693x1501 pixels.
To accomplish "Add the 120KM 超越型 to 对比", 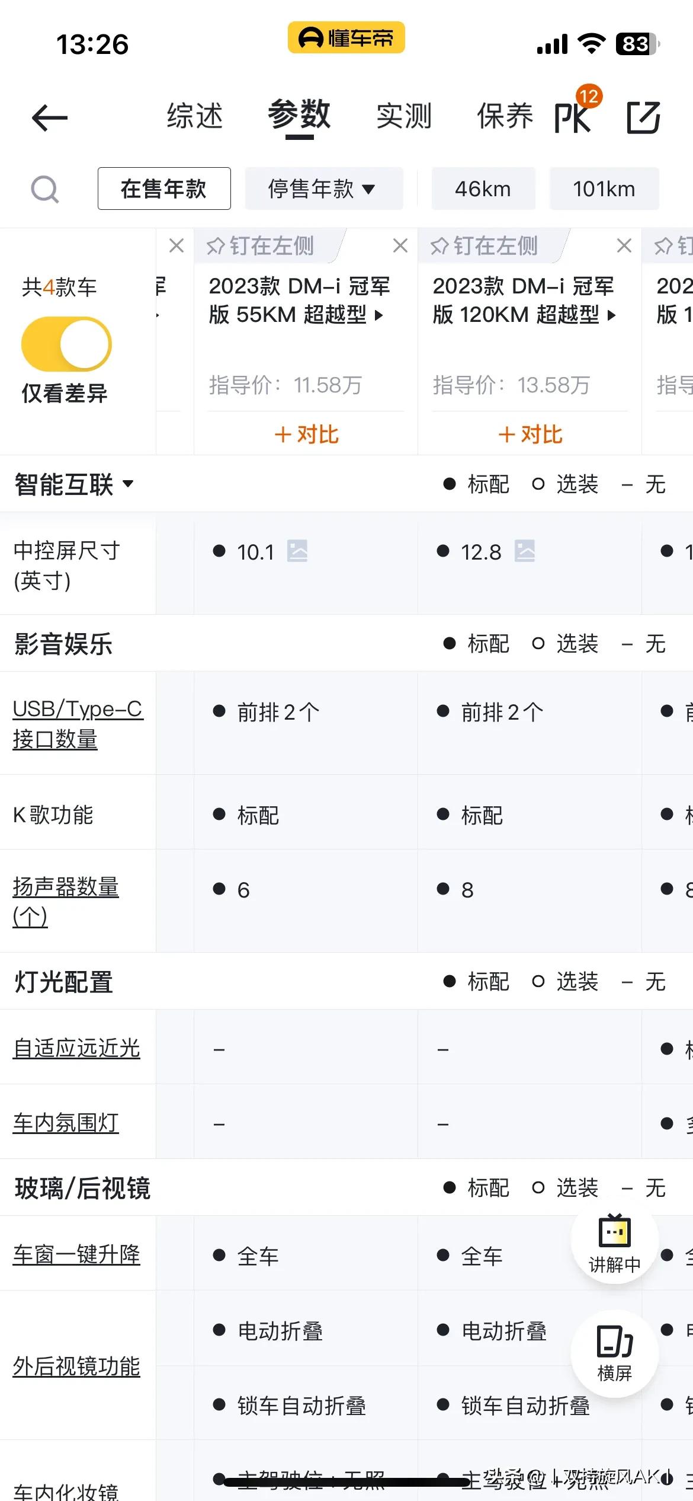I will coord(530,434).
